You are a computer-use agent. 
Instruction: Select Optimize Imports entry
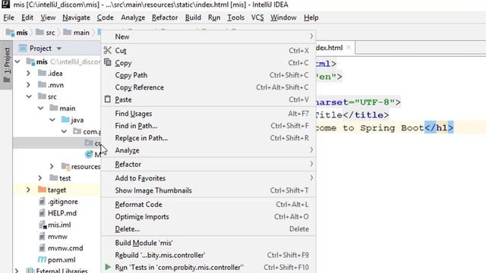tap(208, 216)
